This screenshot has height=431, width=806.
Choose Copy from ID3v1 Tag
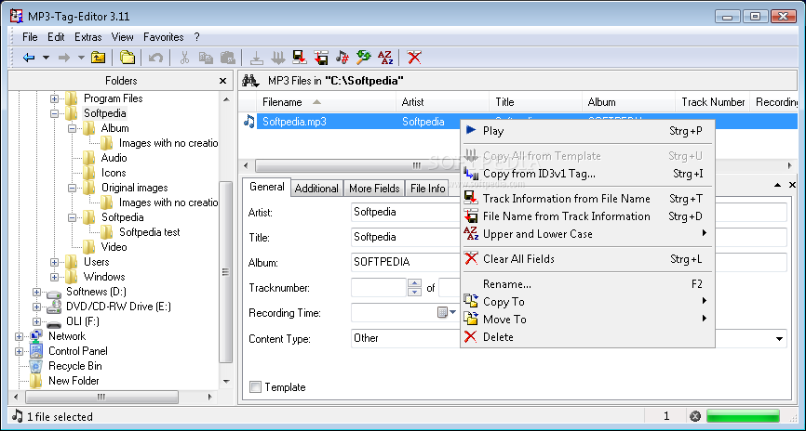(x=587, y=174)
